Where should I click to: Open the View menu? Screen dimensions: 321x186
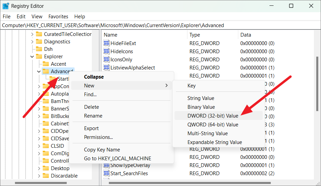tap(37, 17)
